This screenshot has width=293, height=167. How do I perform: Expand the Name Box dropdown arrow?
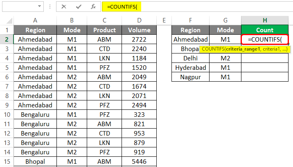(39, 6)
